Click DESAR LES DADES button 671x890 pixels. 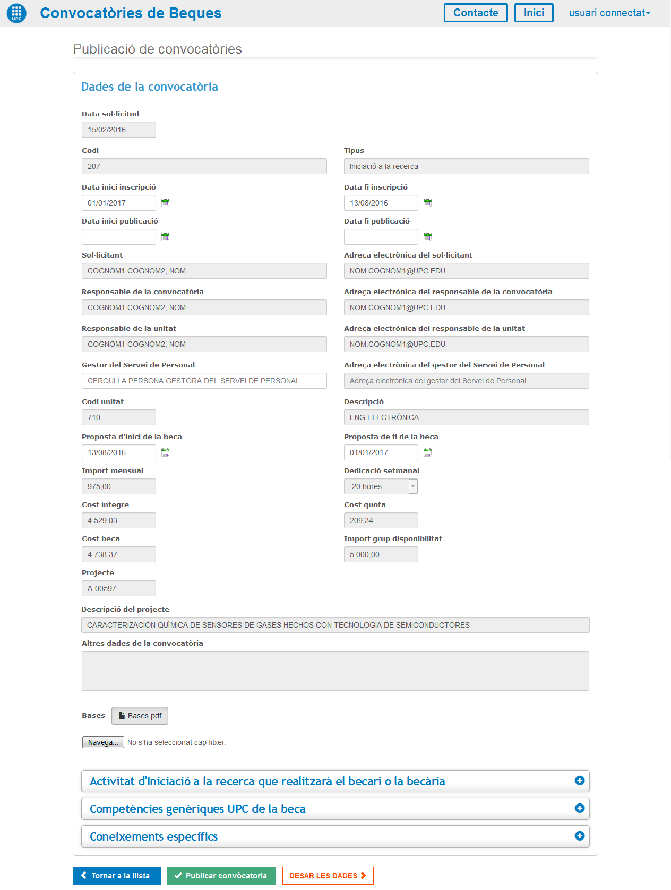click(328, 876)
